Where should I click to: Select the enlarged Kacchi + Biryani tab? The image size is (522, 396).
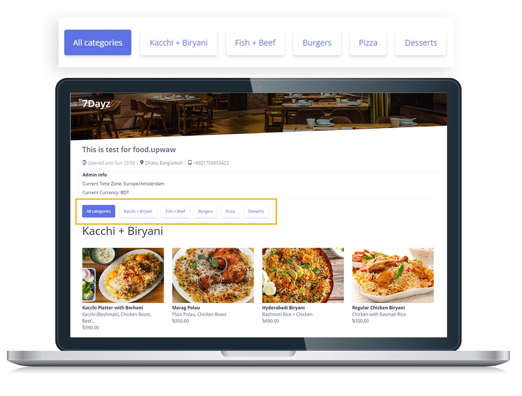[179, 43]
